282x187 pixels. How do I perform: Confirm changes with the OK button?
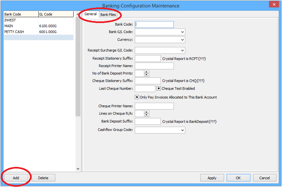(x=238, y=178)
